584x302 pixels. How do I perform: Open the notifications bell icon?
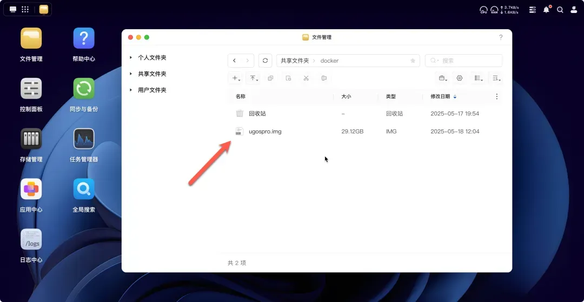pos(547,9)
